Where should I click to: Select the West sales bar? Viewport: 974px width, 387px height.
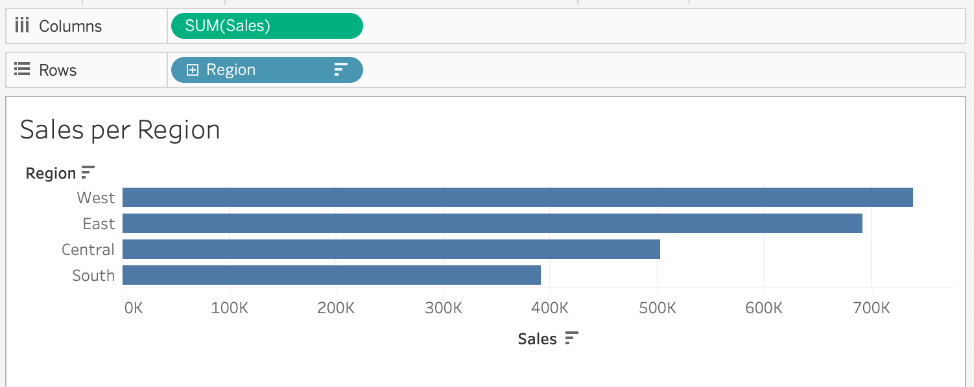517,197
